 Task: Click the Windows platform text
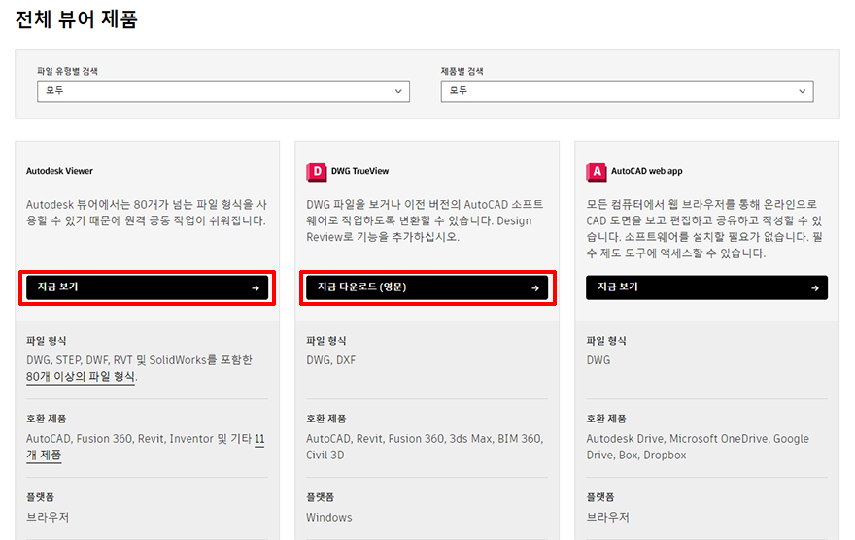[x=328, y=517]
